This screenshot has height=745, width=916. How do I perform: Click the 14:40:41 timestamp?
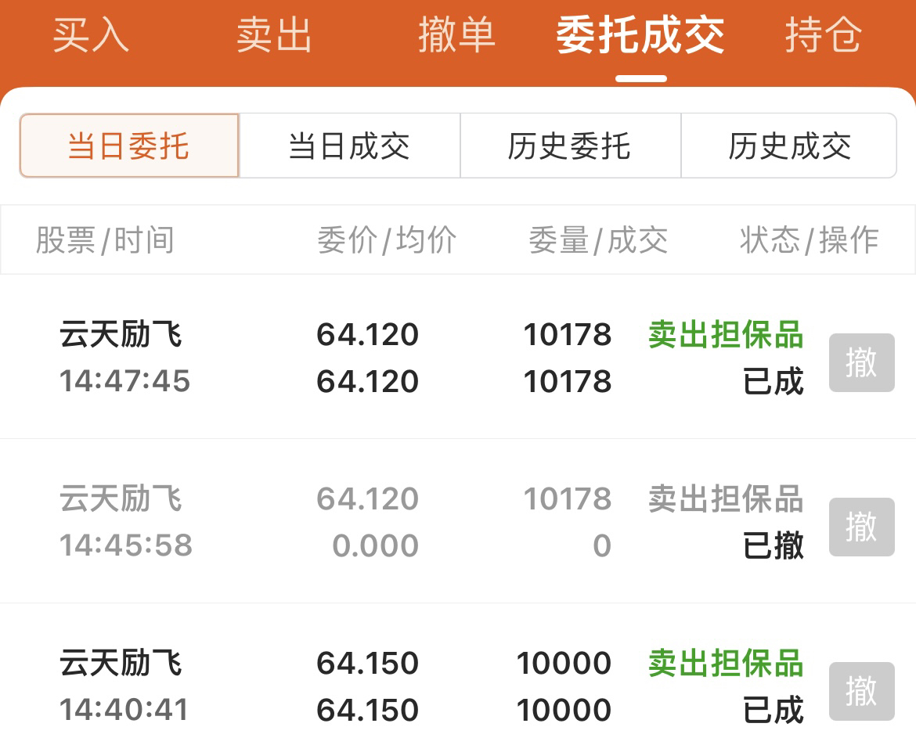click(x=124, y=709)
